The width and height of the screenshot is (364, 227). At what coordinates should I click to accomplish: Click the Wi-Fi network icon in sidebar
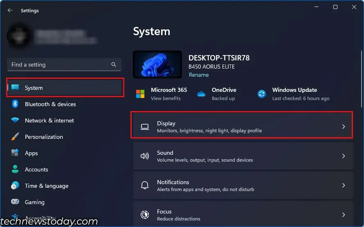(15, 120)
